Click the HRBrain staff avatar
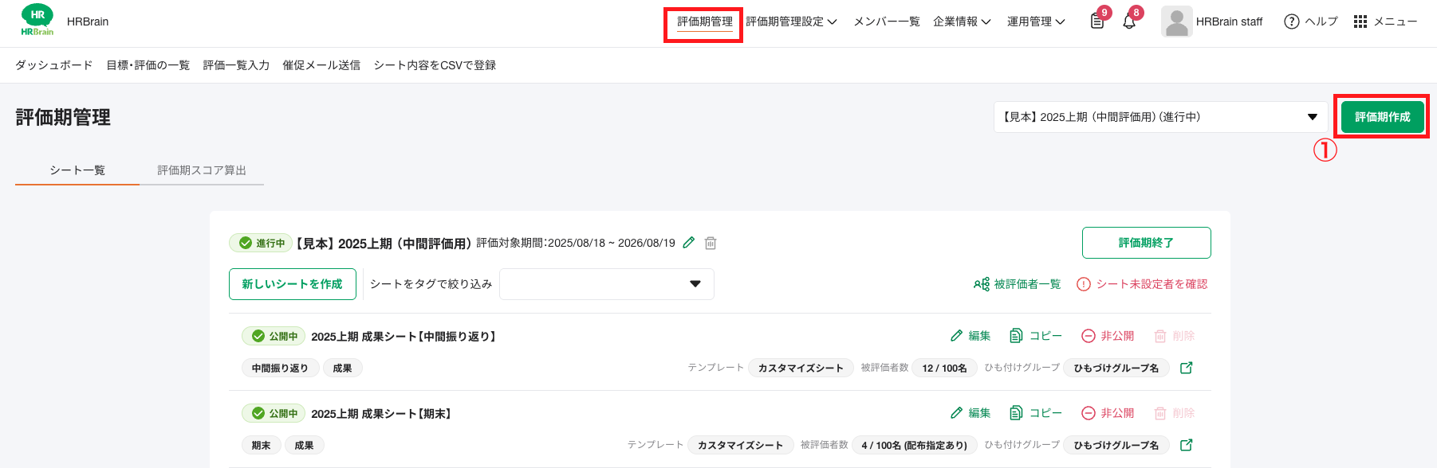 coord(1176,21)
